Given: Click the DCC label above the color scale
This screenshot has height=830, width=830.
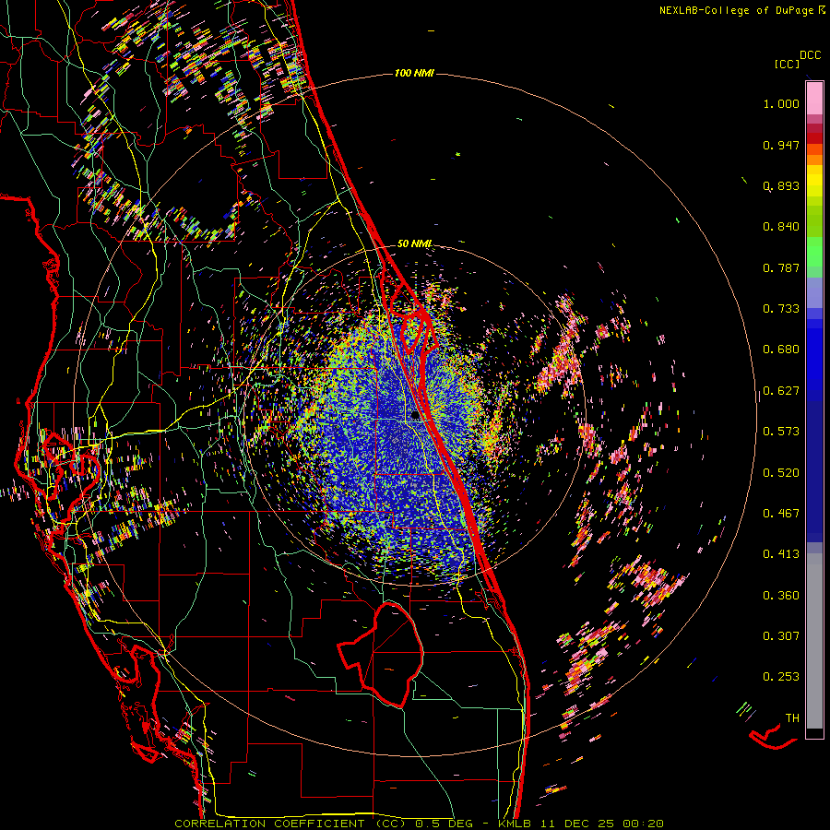Looking at the screenshot, I should 810,55.
